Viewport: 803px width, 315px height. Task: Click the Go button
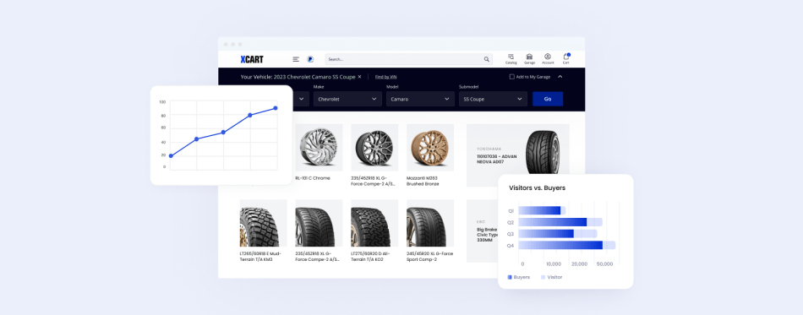pos(548,99)
